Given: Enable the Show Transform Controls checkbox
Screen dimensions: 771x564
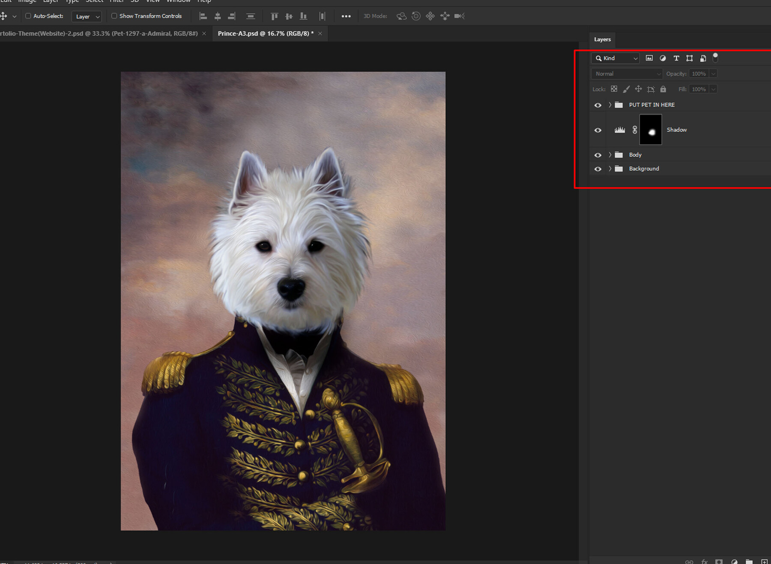Looking at the screenshot, I should click(114, 16).
